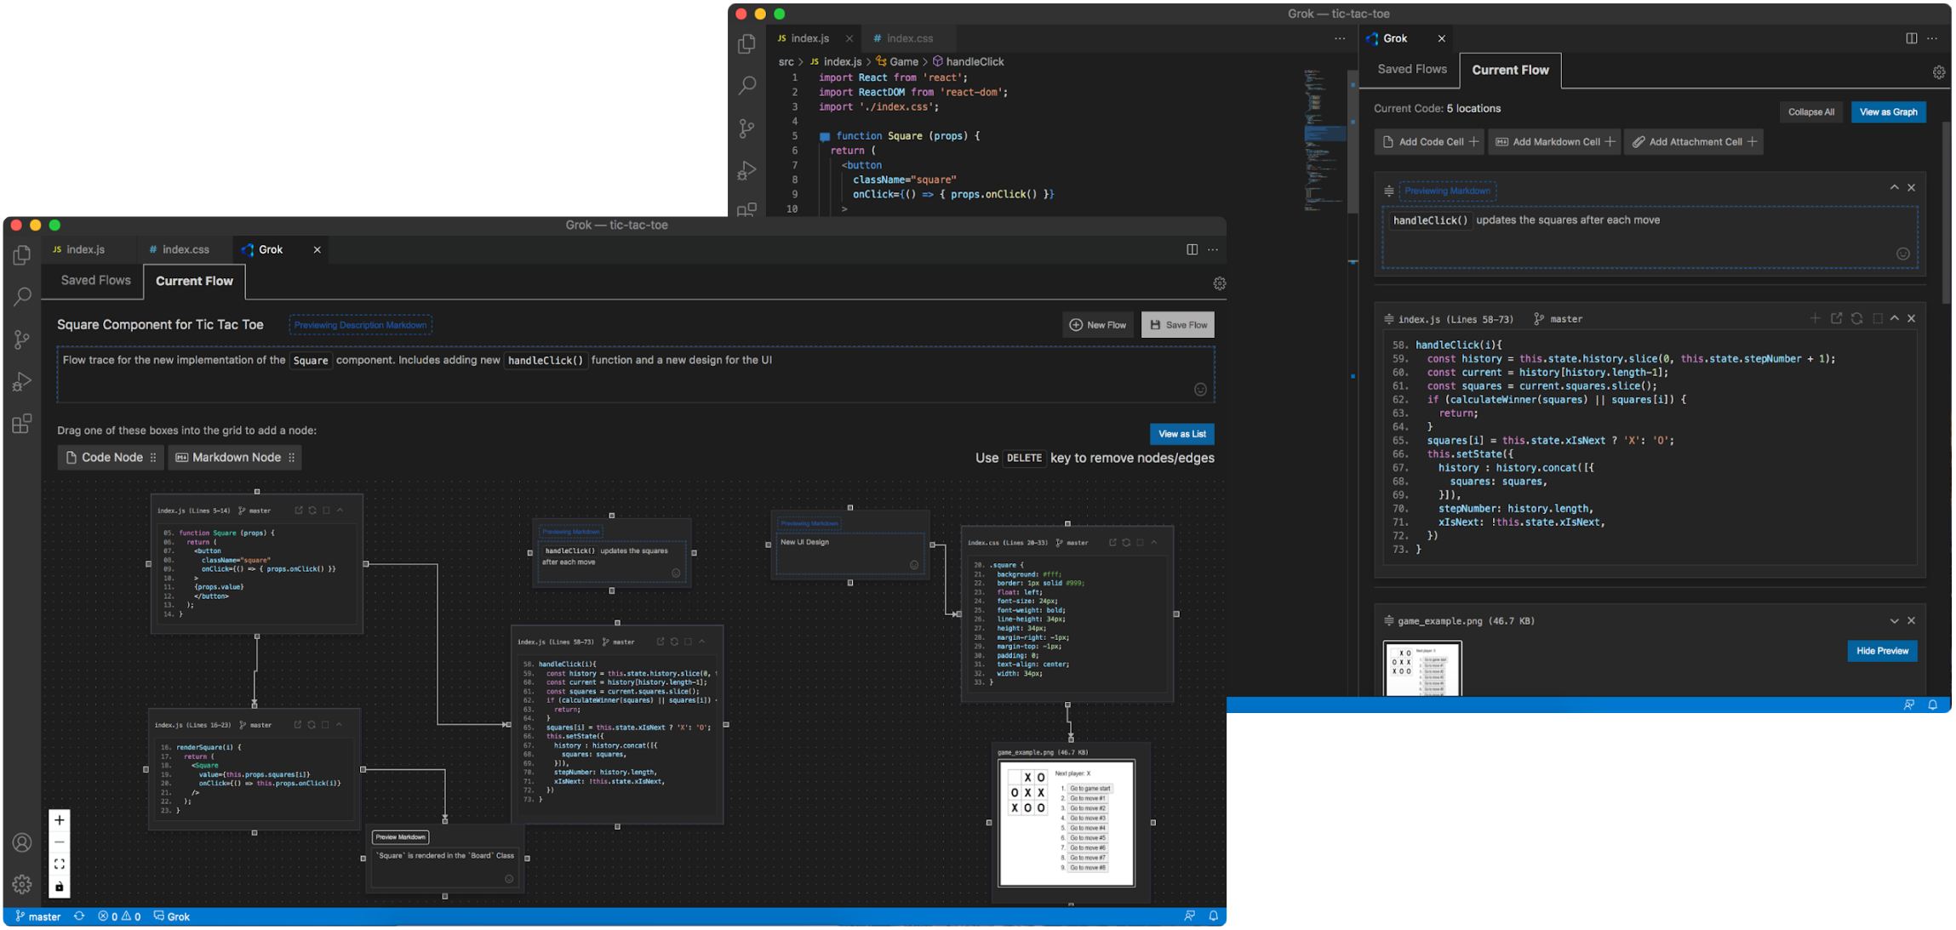Click the New Flow button
Image resolution: width=1956 pixels, height=930 pixels.
coord(1098,325)
